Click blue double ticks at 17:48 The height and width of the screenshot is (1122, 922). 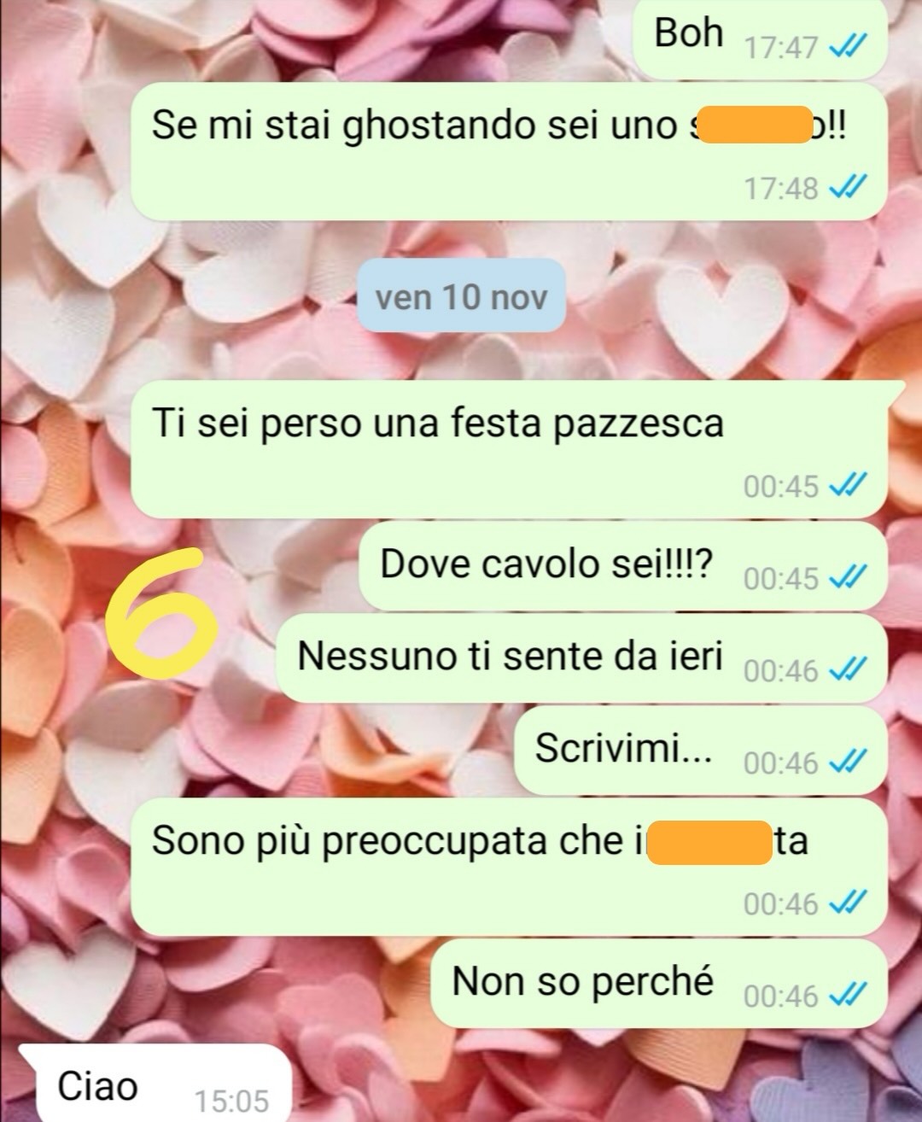tap(849, 187)
